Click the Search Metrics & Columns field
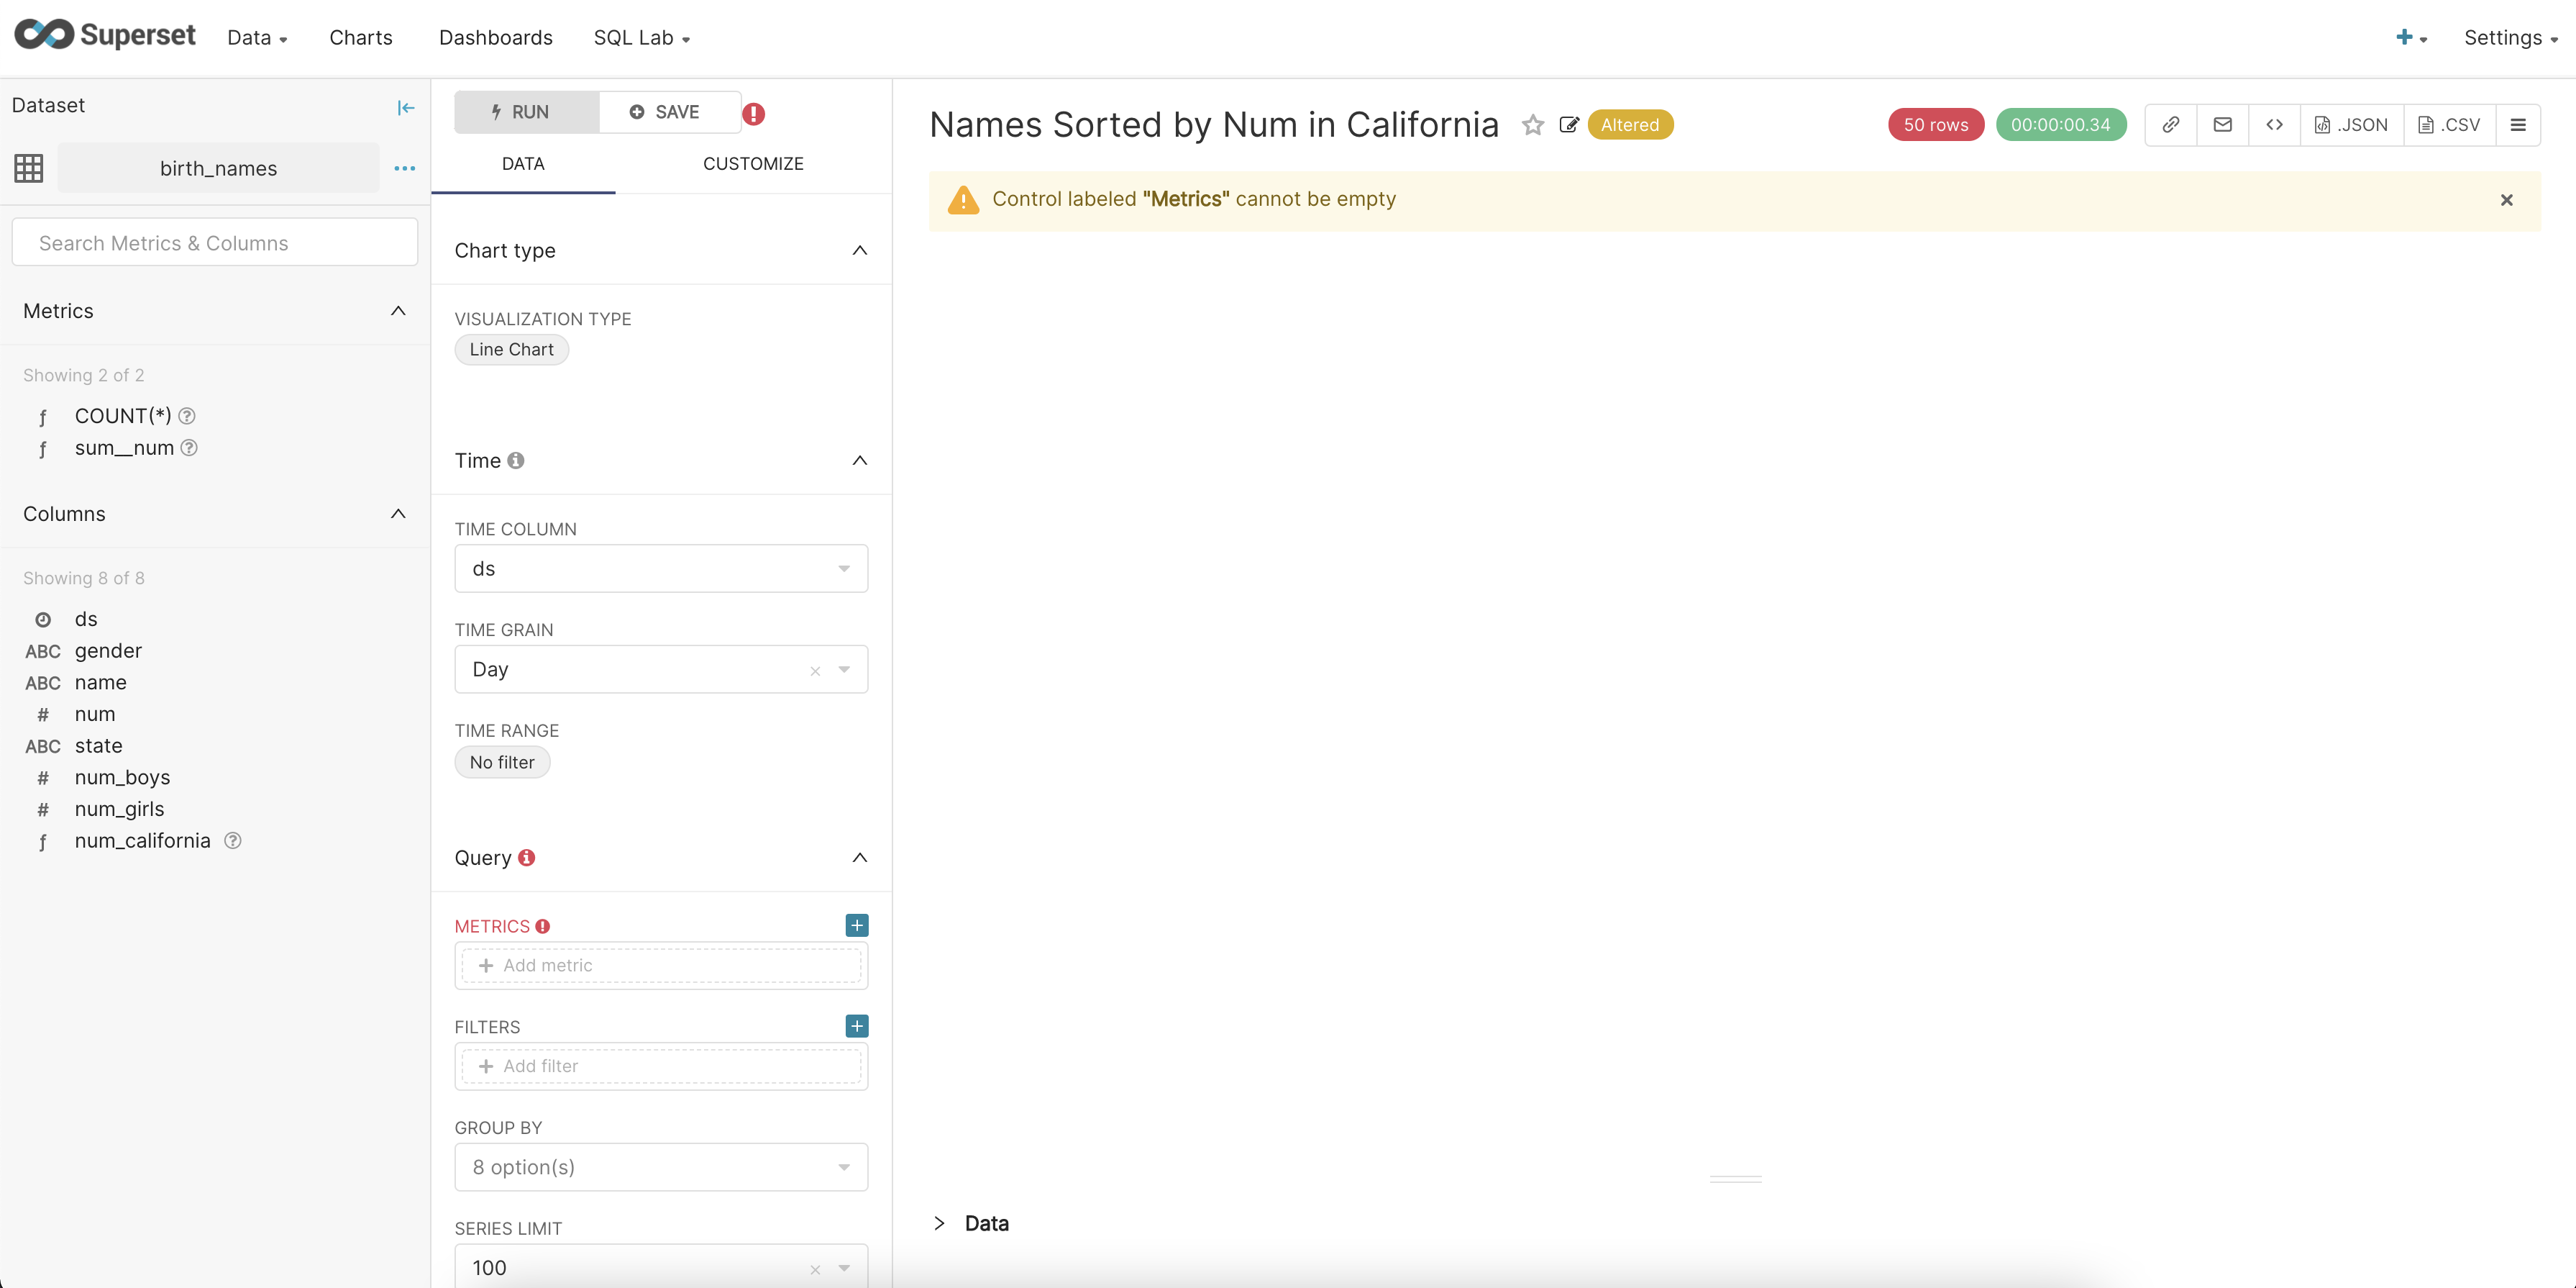Screen dimensions: 2576x1288 [214, 242]
